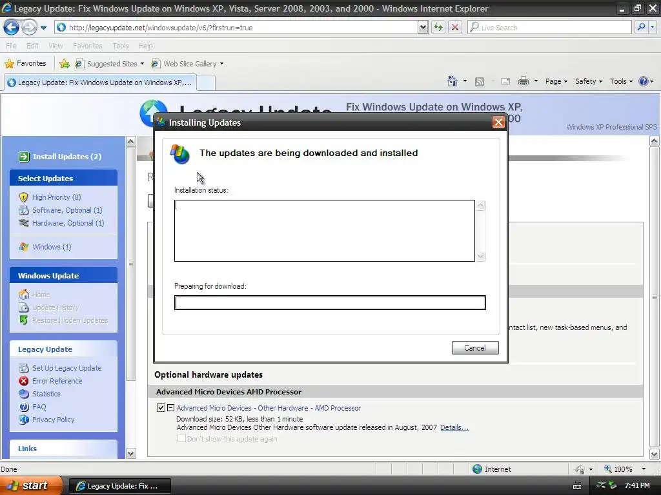Image resolution: width=661 pixels, height=495 pixels.
Task: Click Install Updates (2) link
Action: [67, 157]
